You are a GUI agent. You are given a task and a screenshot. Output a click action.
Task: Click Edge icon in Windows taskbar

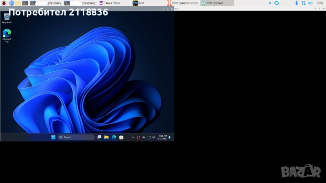coord(114,137)
